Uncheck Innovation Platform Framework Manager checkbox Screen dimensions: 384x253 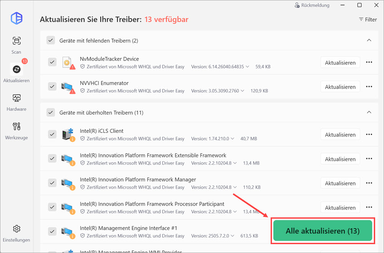coord(52,183)
